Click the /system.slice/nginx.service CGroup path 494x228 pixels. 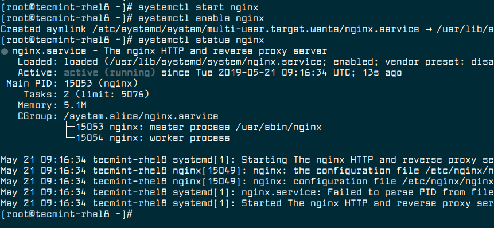point(141,116)
